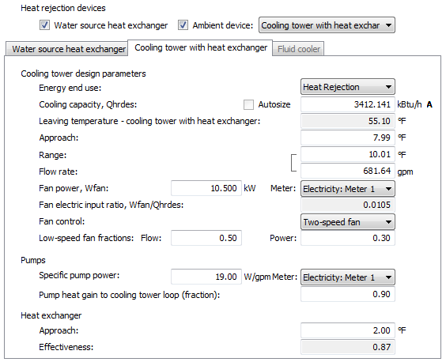446x362 pixels.
Task: Edit the Specific pump power field
Action: 206,277
